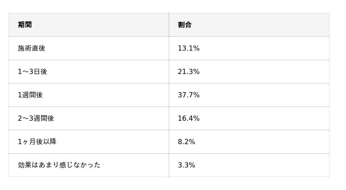Click blank area beside 割合 header text
This screenshot has height=190, width=346.
259,25
